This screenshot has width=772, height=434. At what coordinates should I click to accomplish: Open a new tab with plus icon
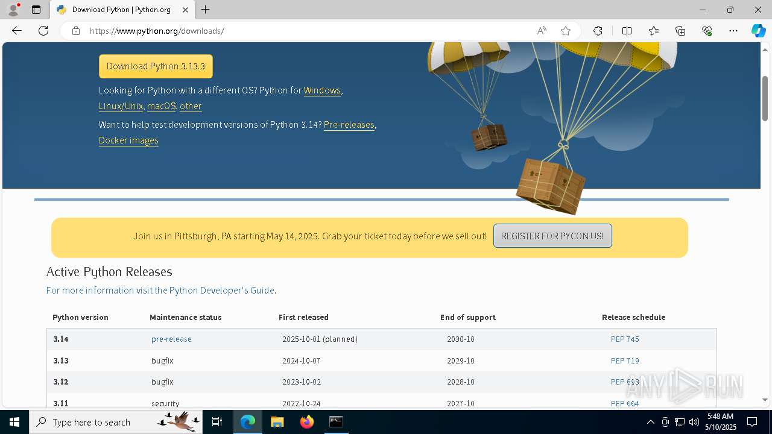click(206, 10)
